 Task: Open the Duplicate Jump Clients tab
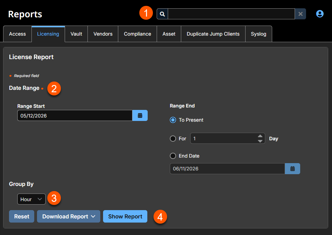(x=213, y=34)
